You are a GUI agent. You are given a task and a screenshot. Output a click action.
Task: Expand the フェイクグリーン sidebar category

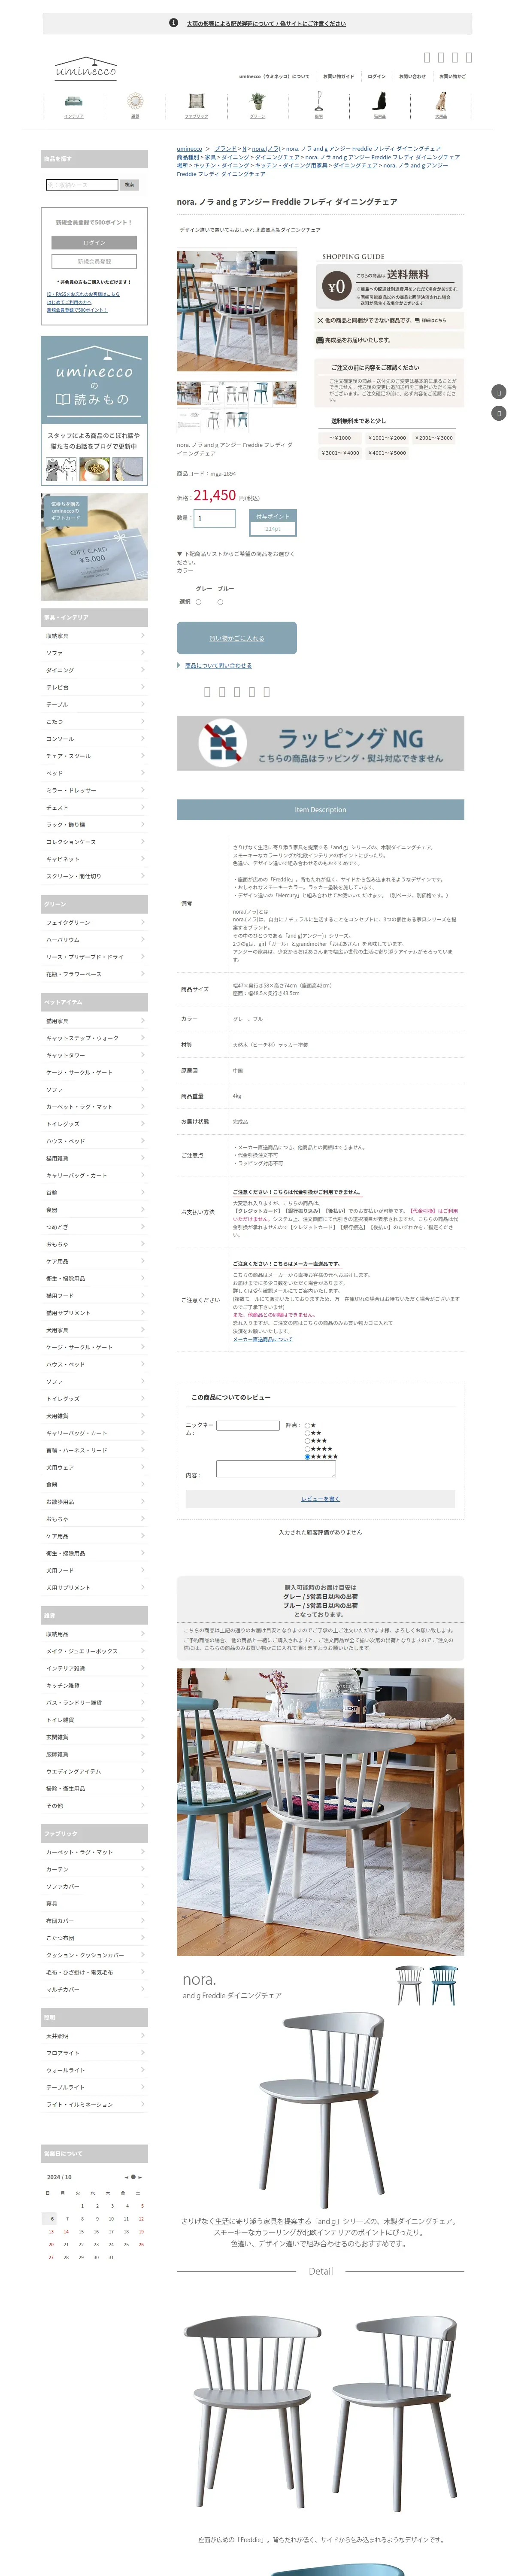pyautogui.click(x=94, y=923)
